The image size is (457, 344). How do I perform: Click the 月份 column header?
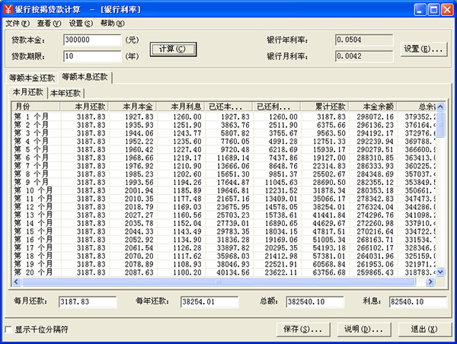[x=36, y=107]
